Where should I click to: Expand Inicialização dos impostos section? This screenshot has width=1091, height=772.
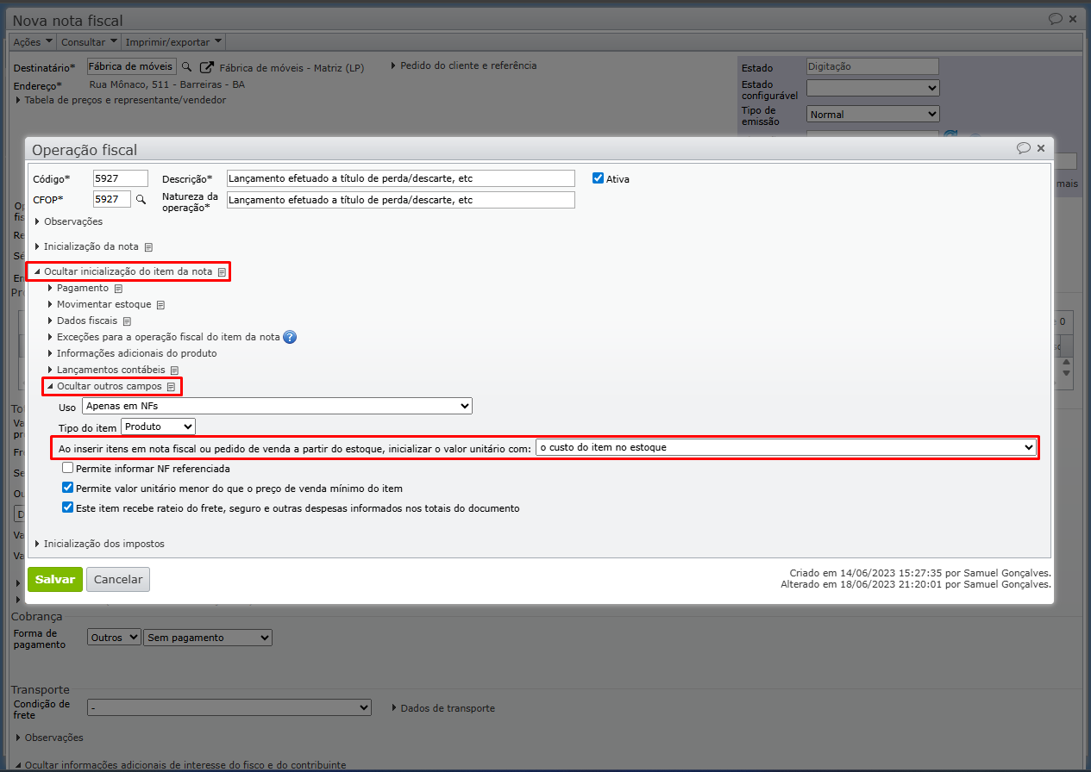coord(99,545)
